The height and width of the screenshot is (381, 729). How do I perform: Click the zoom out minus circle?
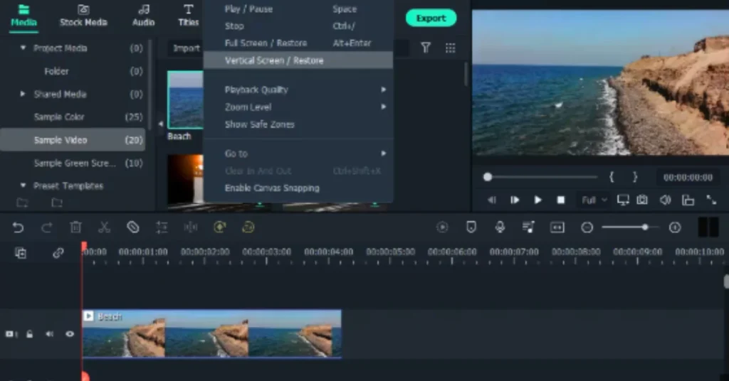(x=587, y=227)
